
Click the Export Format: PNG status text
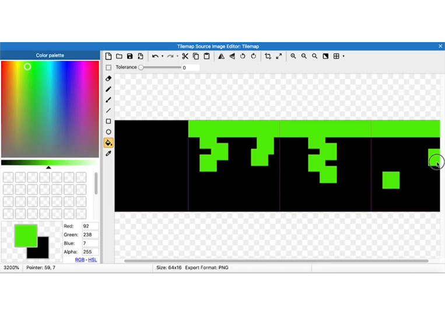click(206, 268)
